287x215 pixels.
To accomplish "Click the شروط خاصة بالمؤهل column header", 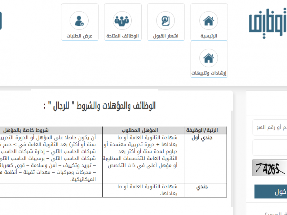I will click(x=51, y=130).
